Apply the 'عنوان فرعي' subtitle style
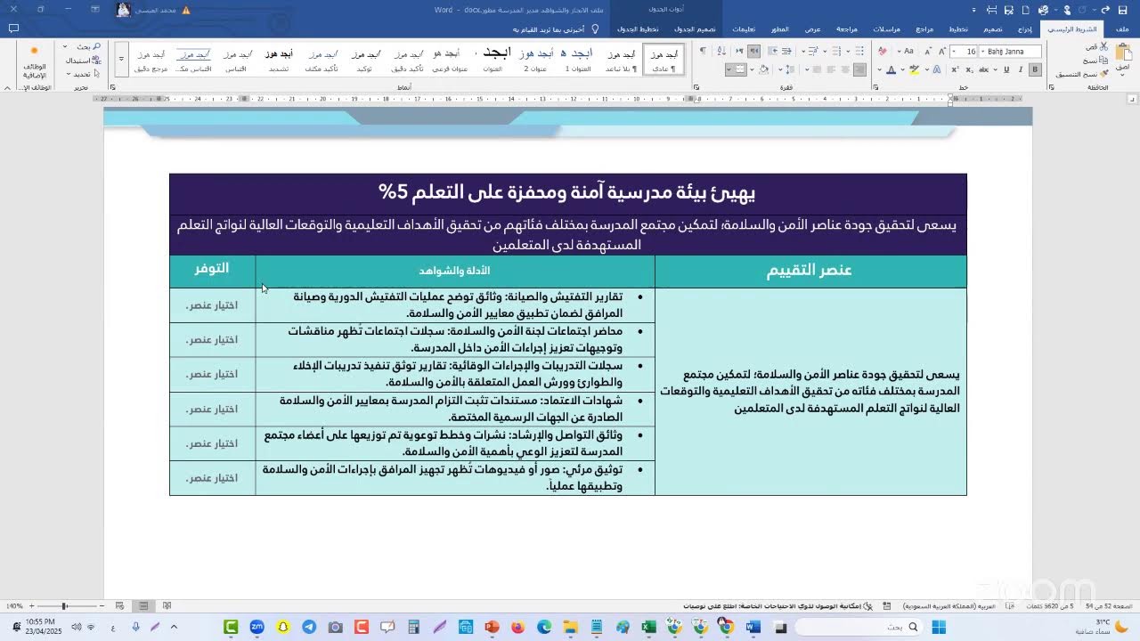The height and width of the screenshot is (641, 1140). (450, 60)
